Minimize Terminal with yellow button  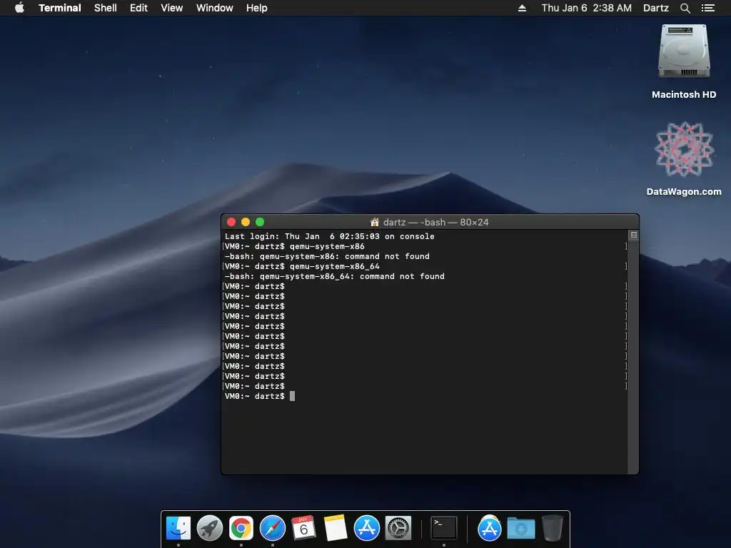click(246, 222)
